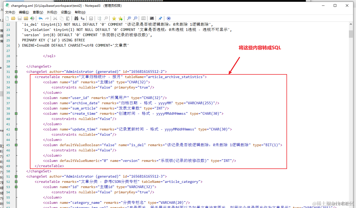The width and height of the screenshot is (356, 208).
Task: Open the 查看(V) menu
Action: pyautogui.click(x=38, y=12)
